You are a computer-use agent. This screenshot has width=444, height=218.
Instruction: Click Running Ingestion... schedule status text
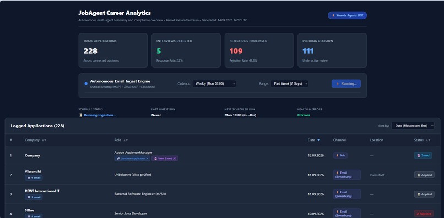click(x=100, y=115)
